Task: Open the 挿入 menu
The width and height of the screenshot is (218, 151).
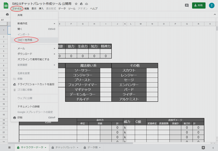Action: click(x=41, y=9)
